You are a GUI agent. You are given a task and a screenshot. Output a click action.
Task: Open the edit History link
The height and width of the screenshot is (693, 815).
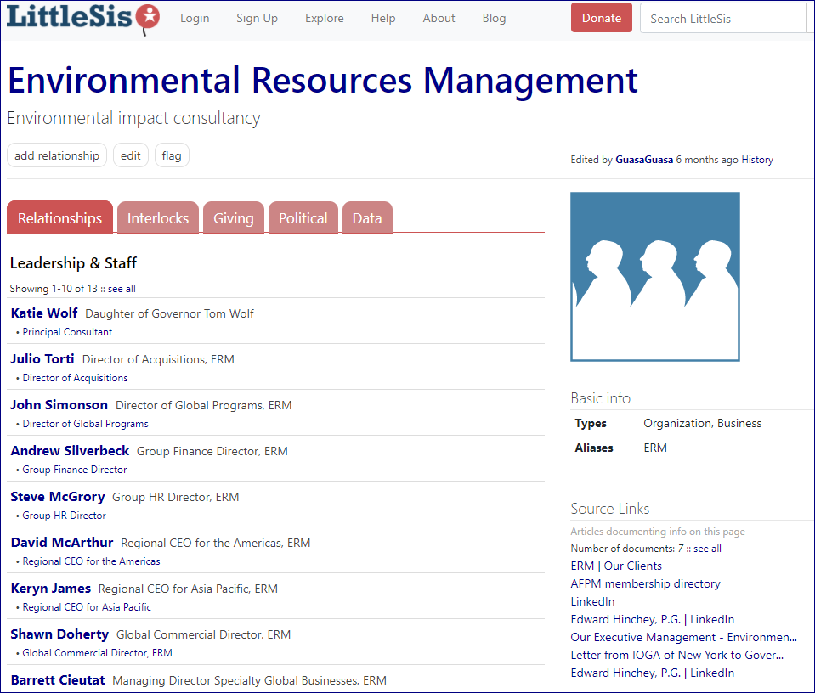pyautogui.click(x=756, y=160)
